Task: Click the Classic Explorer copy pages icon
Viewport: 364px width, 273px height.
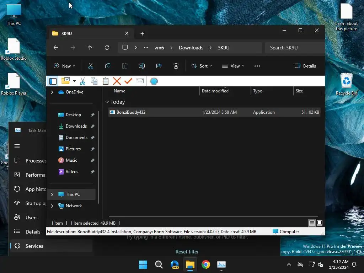Action: [x=94, y=81]
